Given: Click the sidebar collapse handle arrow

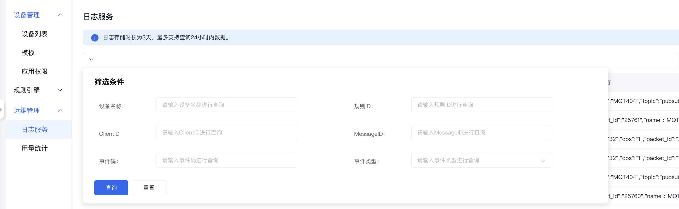Looking at the screenshot, I should [1, 109].
